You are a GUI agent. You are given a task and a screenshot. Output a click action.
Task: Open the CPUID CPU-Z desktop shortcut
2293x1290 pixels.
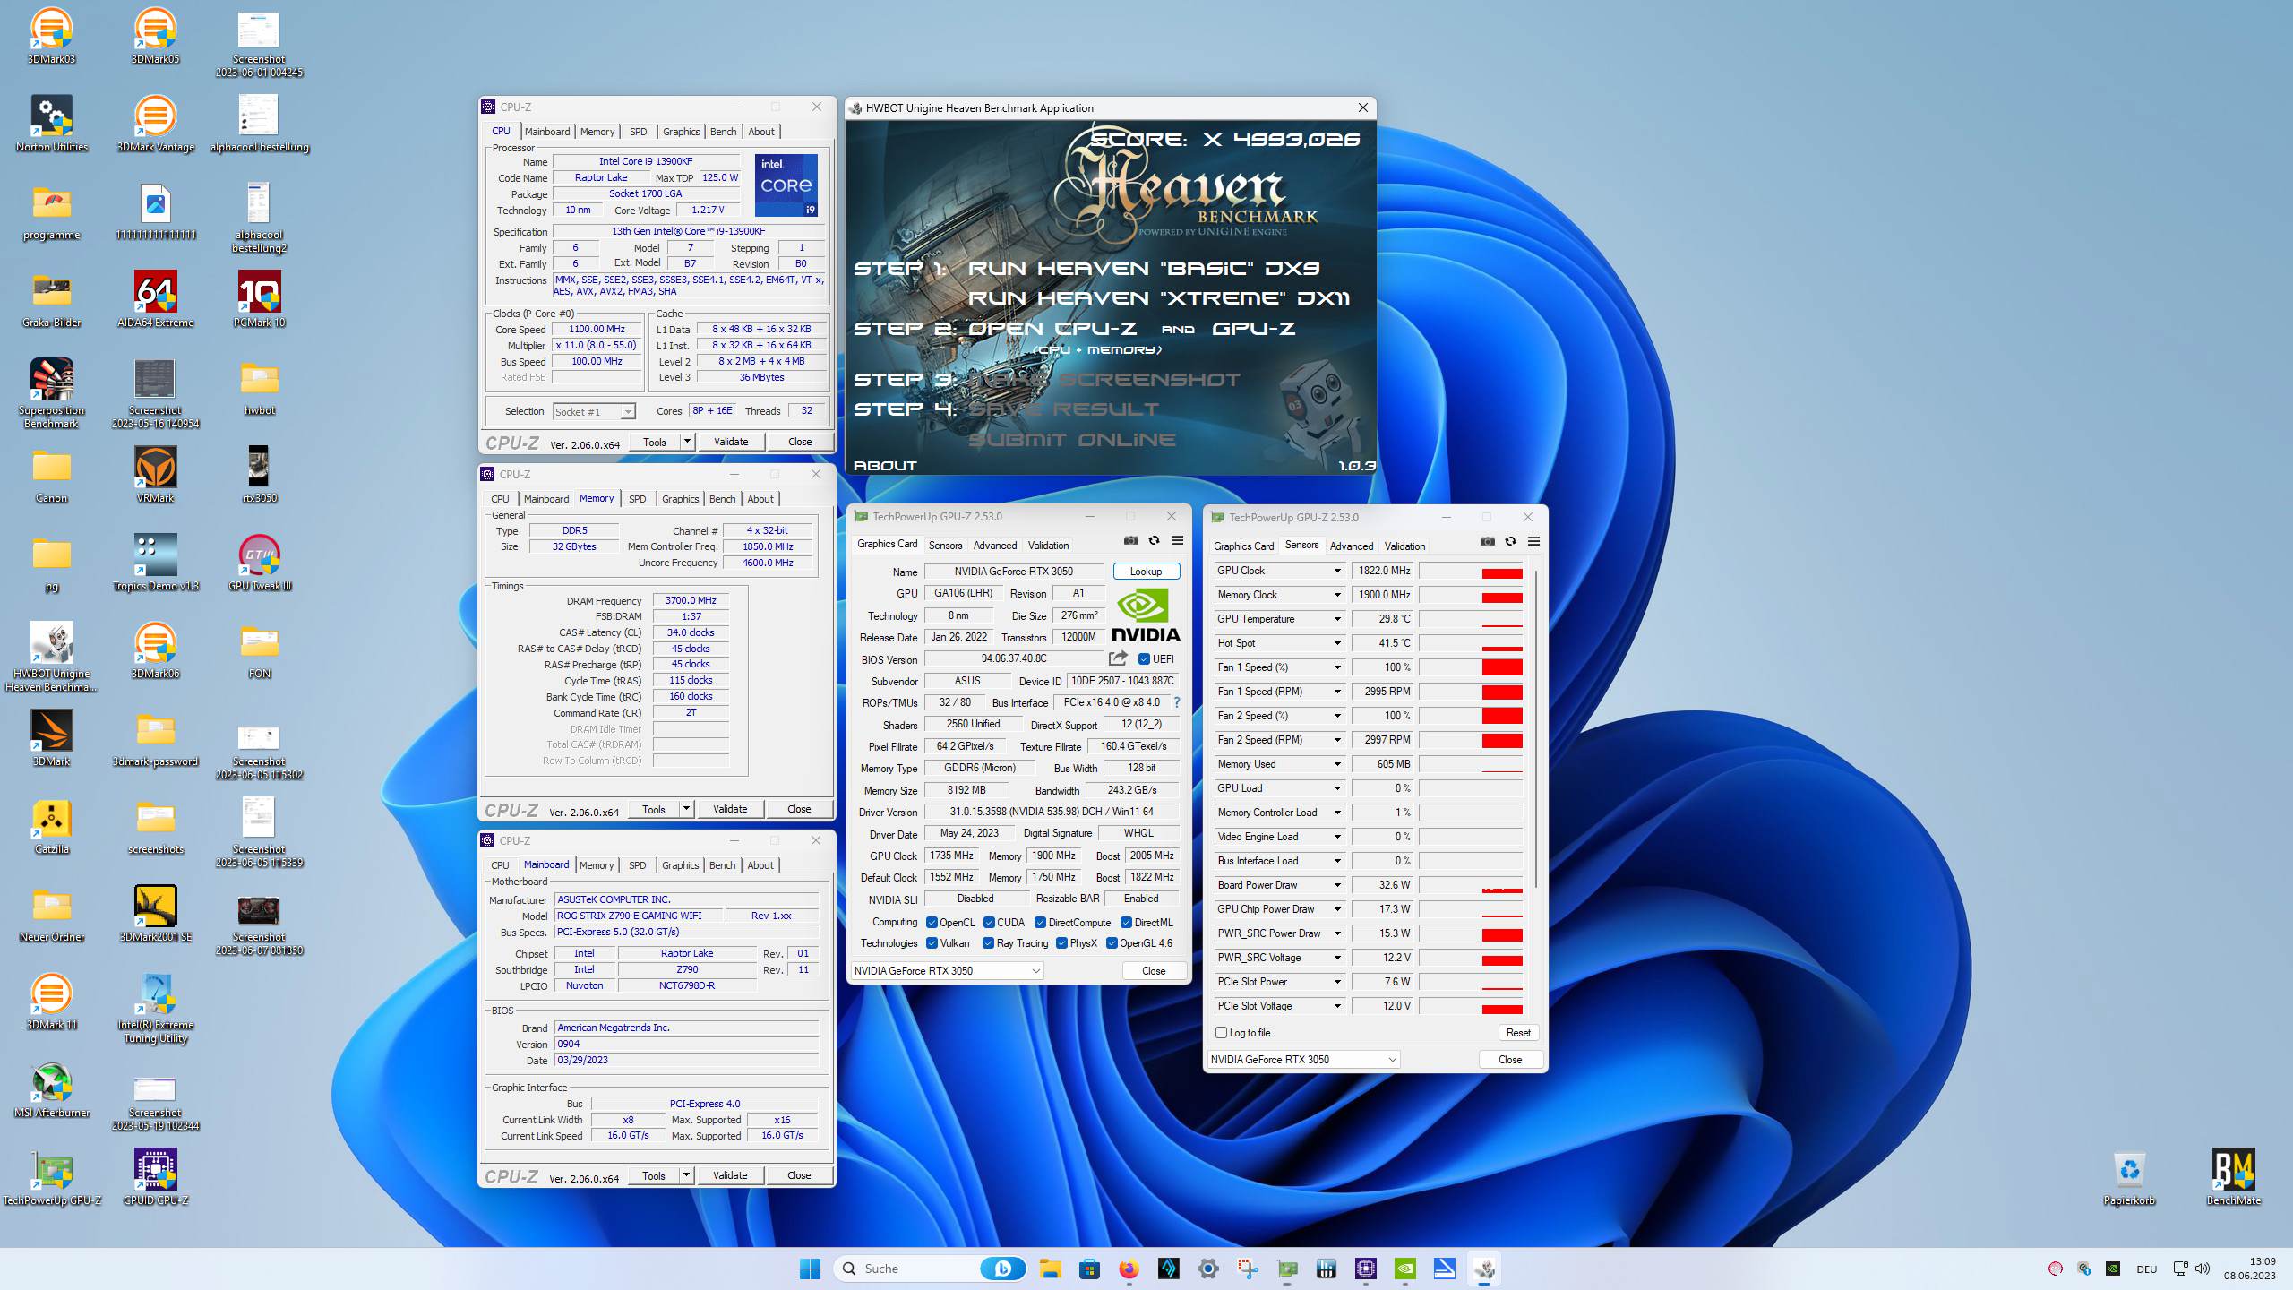tap(155, 1178)
